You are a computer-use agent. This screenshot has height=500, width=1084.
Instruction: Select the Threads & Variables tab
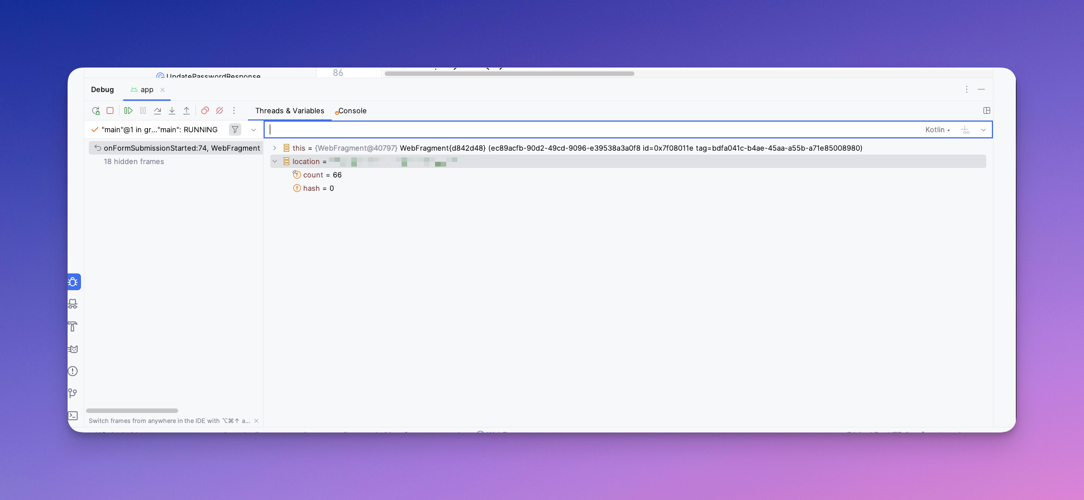coord(289,111)
